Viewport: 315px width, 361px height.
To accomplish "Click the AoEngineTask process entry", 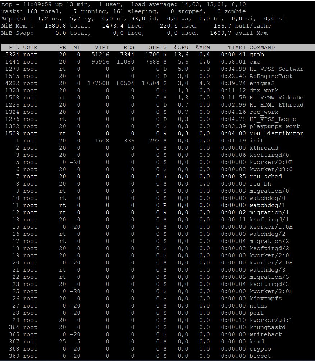I will pos(271,76).
